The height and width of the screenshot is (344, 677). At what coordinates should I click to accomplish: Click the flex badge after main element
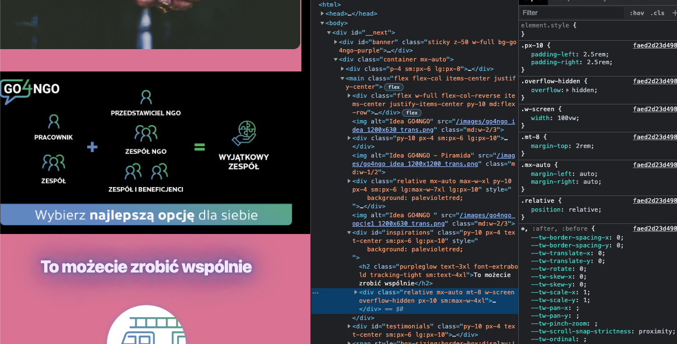[x=394, y=87]
